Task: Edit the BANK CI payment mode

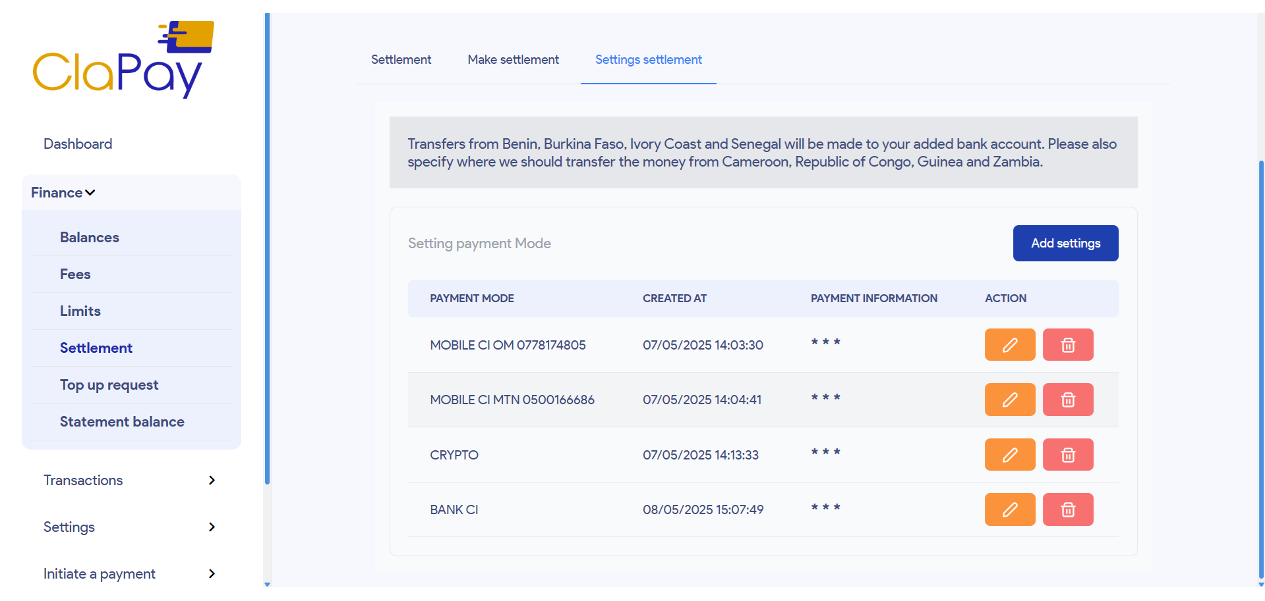Action: pyautogui.click(x=1009, y=509)
